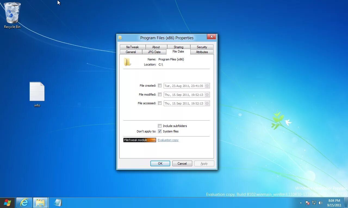Open the notepad-like app in taskbar
Screen dimensions: 348x208
(x=58, y=203)
